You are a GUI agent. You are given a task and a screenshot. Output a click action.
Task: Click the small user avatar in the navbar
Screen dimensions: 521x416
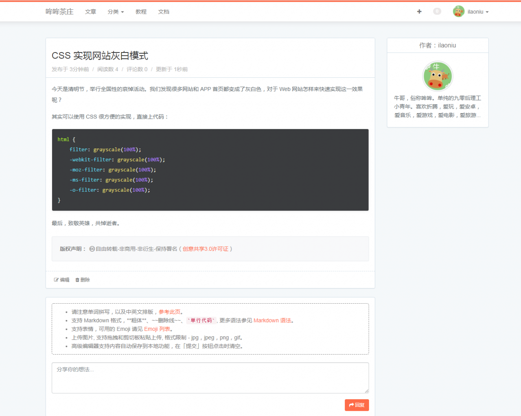458,11
